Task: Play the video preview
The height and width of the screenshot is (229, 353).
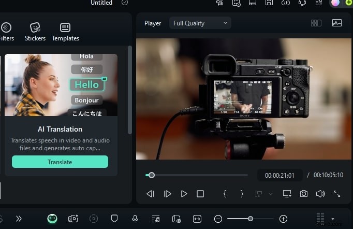Action: point(184,194)
